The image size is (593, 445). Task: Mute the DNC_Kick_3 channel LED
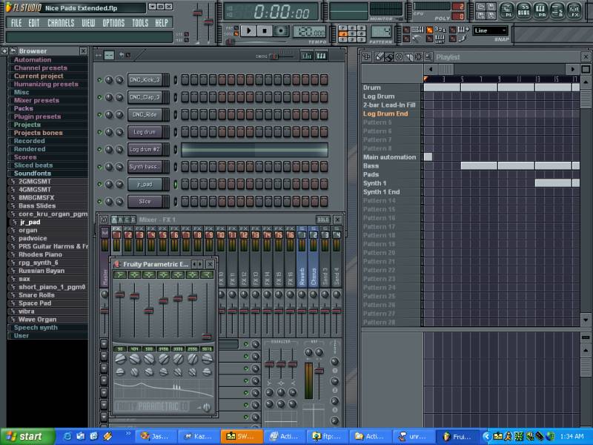click(99, 80)
